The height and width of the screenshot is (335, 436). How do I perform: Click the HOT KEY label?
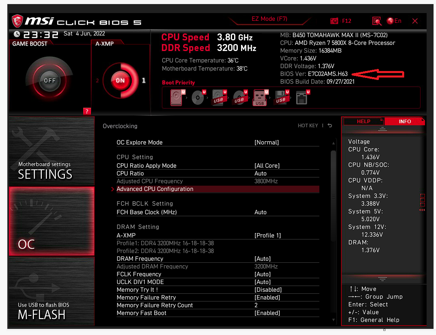click(308, 126)
